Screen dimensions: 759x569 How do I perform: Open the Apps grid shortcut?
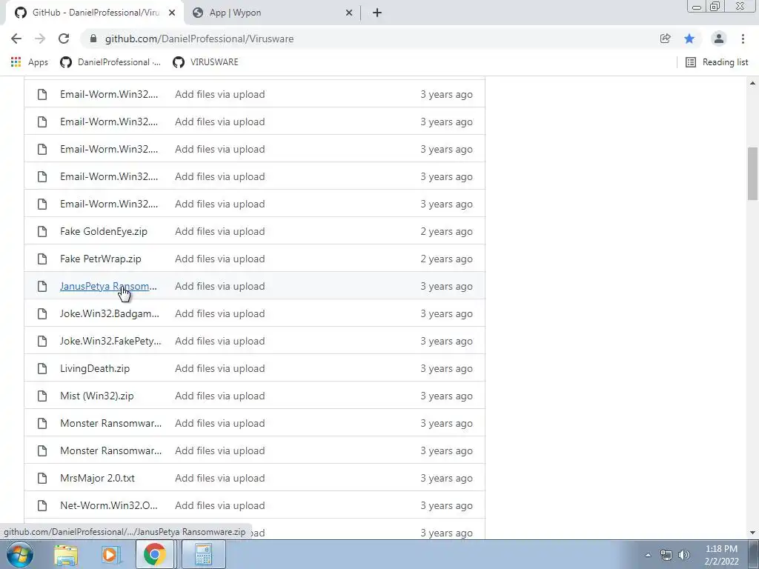click(30, 62)
